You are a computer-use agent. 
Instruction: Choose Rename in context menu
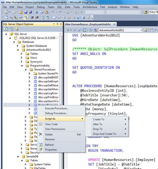point(61,139)
